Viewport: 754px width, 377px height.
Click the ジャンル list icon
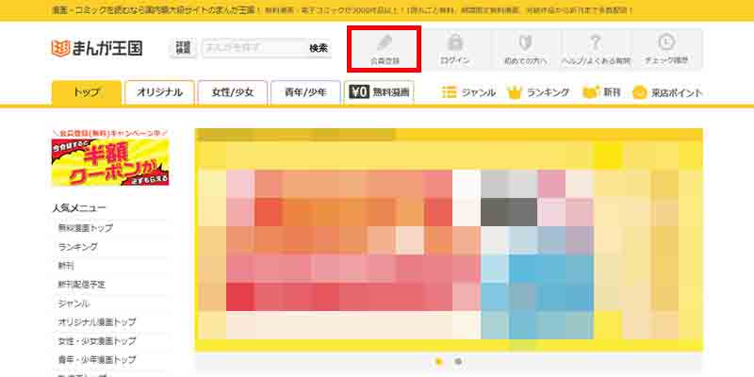click(450, 92)
